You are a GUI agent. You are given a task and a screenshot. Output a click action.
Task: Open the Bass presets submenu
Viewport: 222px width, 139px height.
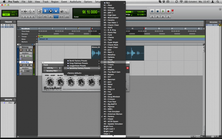pyautogui.click(x=113, y=3)
